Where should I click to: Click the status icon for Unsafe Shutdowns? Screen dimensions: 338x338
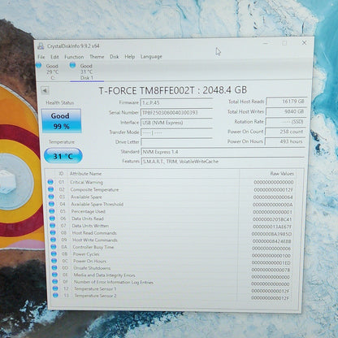54,268
